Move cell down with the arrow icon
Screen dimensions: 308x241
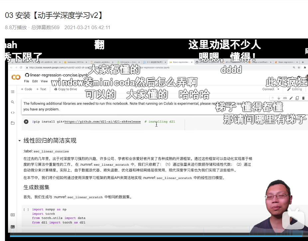279,98
